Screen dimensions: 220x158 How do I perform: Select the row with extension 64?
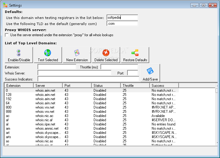(92, 103)
